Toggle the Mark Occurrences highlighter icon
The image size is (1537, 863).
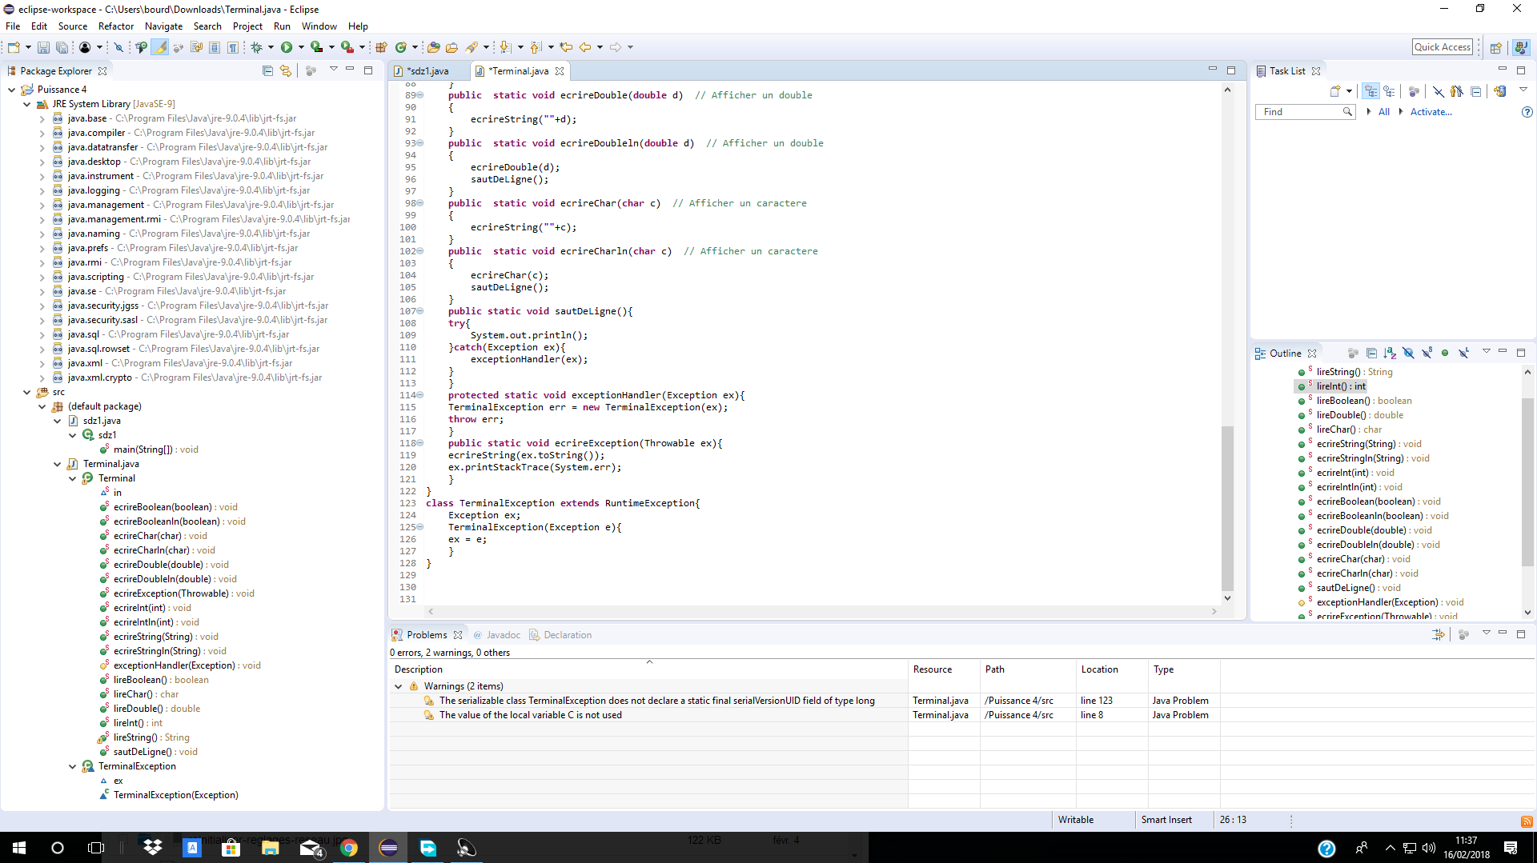click(160, 46)
